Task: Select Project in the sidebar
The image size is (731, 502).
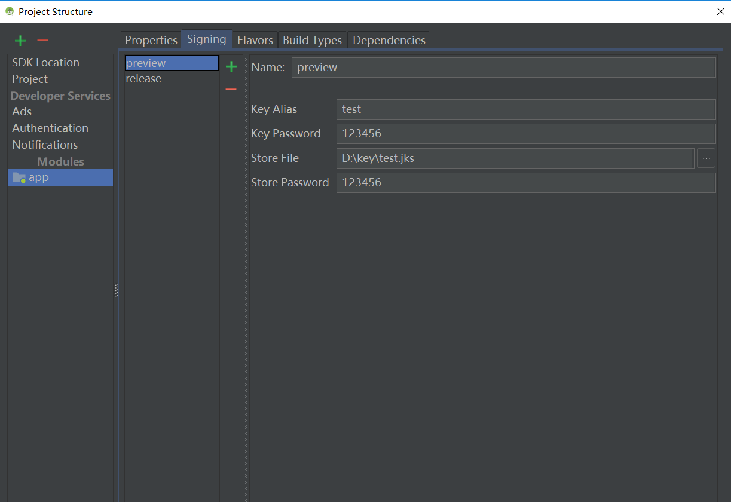Action: click(30, 79)
